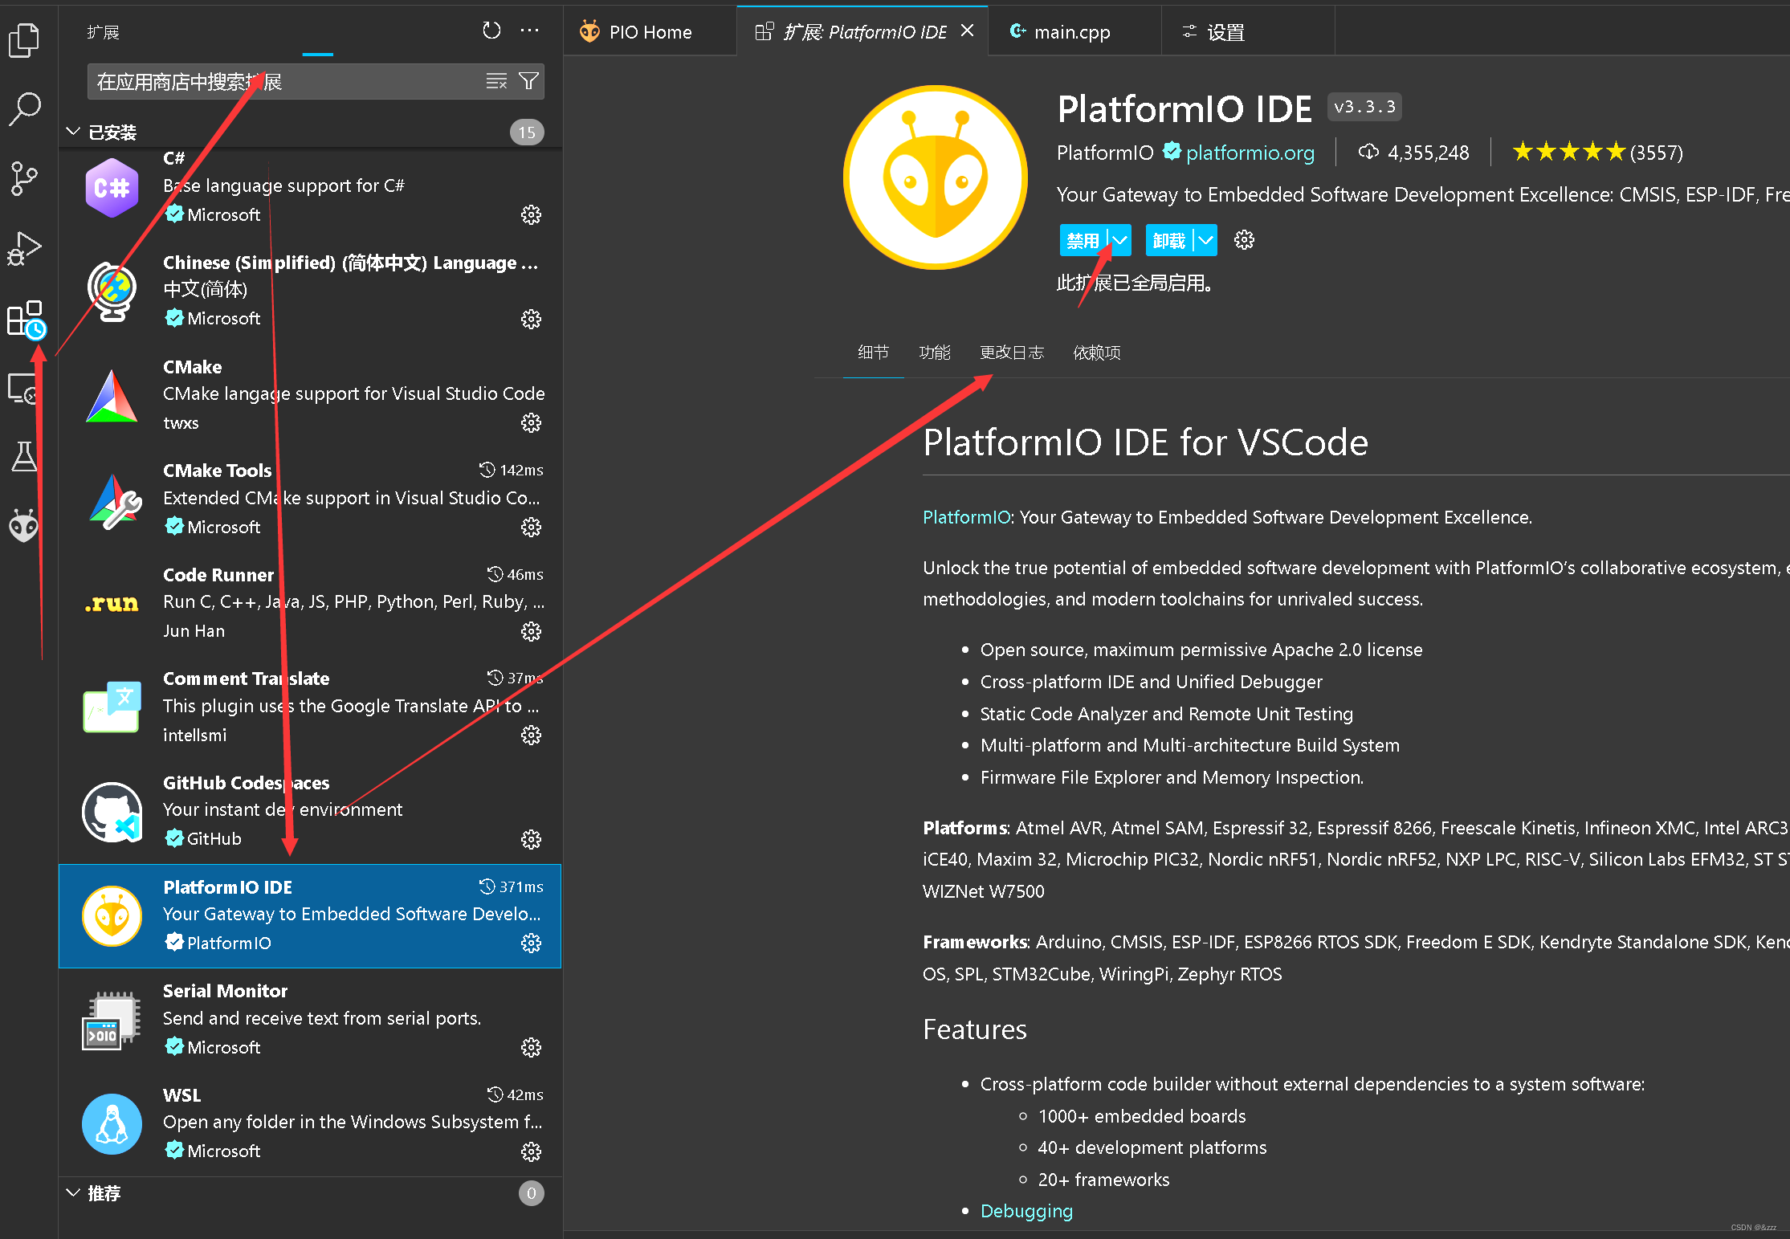
Task: Open manage gear for GitHub Codespaces
Action: click(531, 839)
